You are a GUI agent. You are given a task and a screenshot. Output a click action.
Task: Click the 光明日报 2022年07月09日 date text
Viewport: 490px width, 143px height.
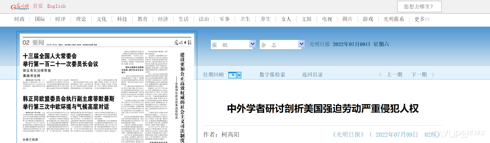(x=349, y=44)
